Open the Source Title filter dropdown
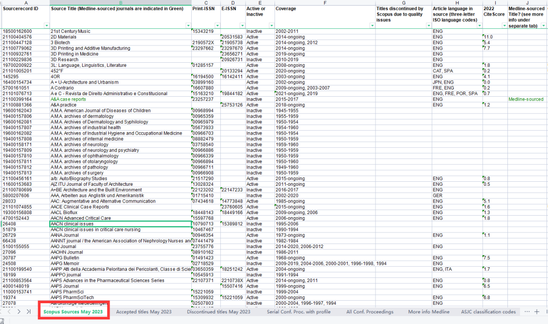Viewport: 548px width, 324px height. point(188,25)
